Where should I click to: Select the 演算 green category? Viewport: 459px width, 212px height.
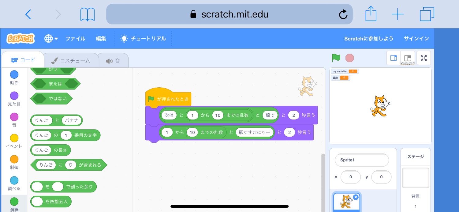(14, 204)
